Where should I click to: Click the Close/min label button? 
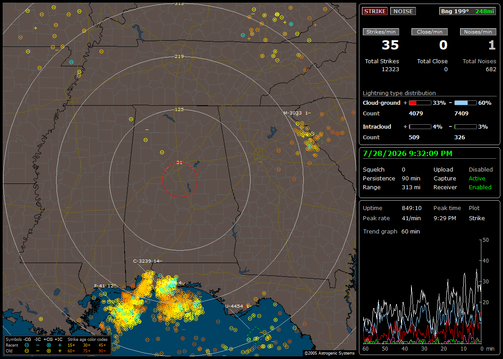point(430,32)
